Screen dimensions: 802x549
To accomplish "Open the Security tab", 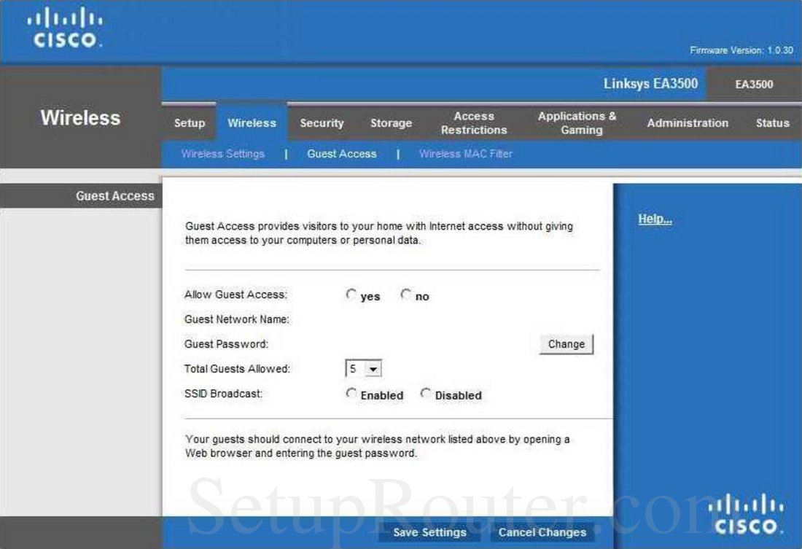I will (322, 123).
